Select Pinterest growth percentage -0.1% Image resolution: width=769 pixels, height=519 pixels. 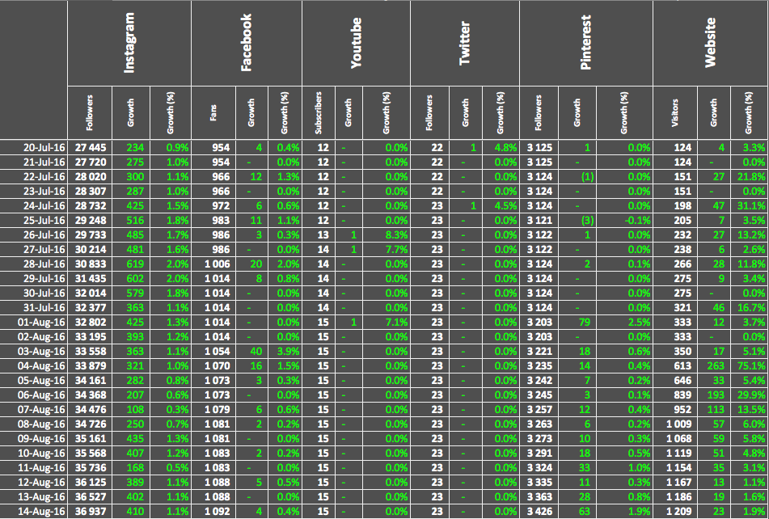pyautogui.click(x=625, y=220)
